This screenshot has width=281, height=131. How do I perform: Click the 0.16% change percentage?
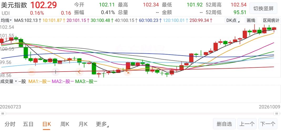click(x=37, y=13)
